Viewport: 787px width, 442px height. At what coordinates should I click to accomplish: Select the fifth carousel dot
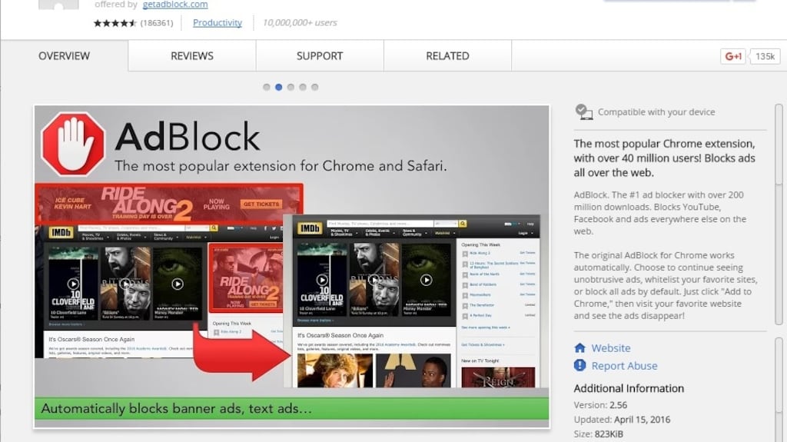click(x=314, y=87)
